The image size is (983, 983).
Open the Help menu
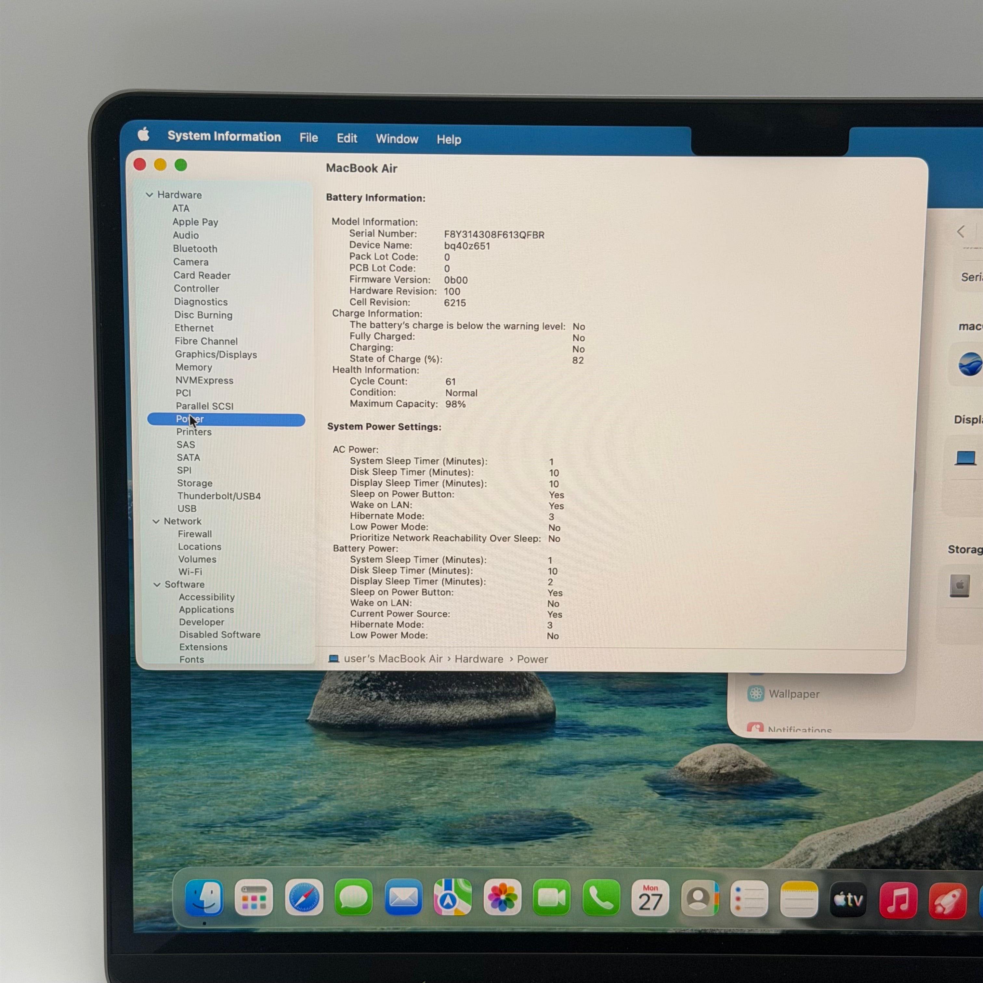(449, 139)
